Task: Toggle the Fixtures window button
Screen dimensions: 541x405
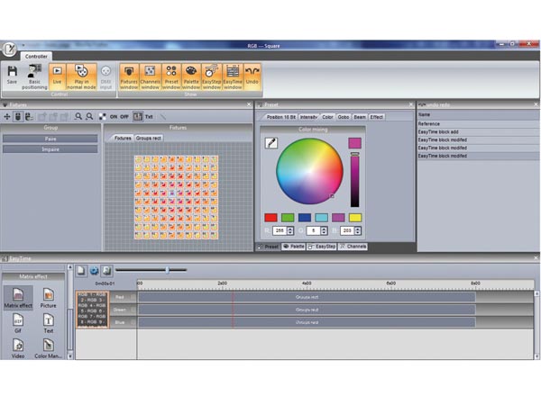Action: click(x=129, y=76)
